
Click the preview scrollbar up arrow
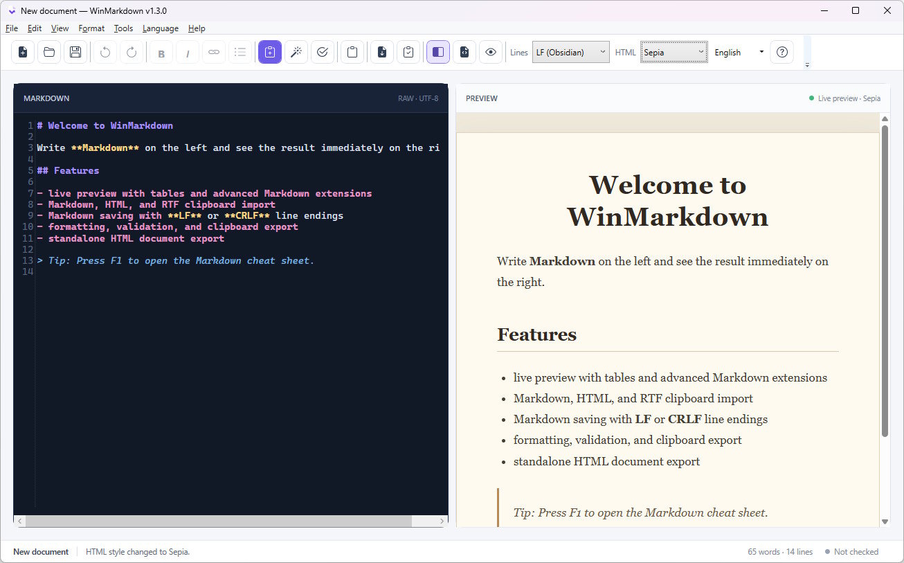[885, 119]
